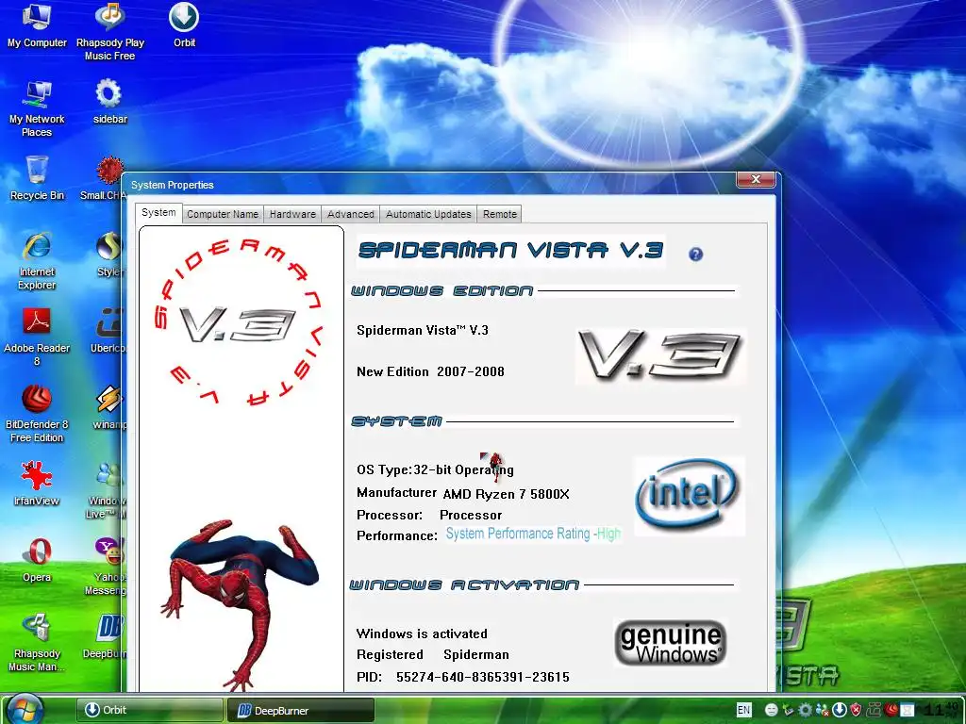The image size is (966, 724).
Task: Click the System Performance Rating link
Action: pos(533,534)
